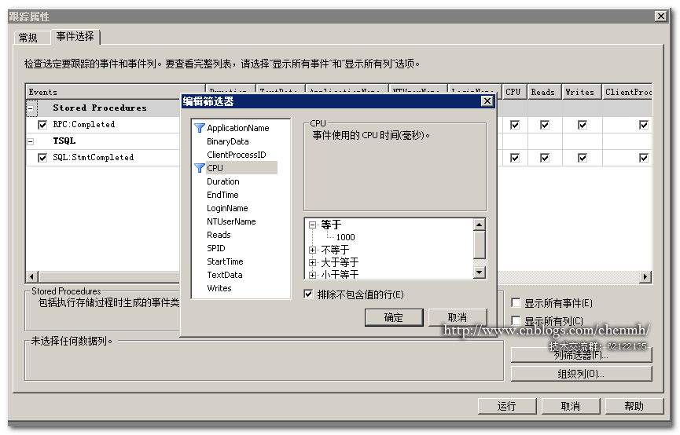Close the Edit Filter dialog

click(487, 101)
